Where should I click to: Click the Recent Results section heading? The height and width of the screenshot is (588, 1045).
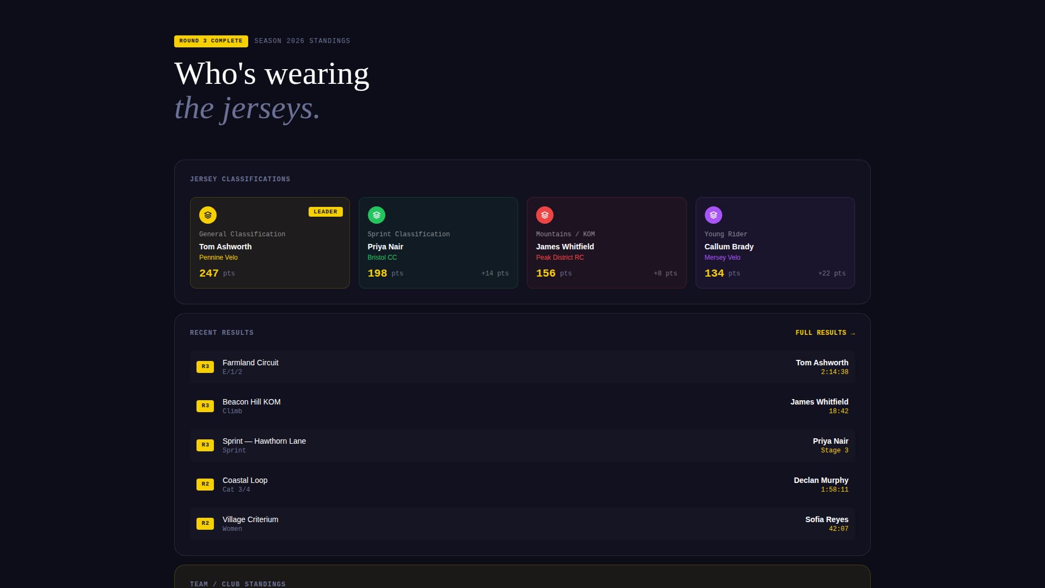[x=222, y=333]
